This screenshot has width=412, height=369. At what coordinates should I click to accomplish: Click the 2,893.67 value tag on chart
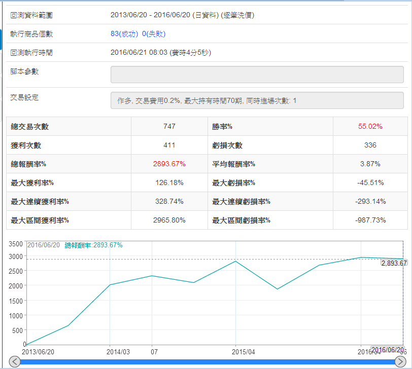pos(394,263)
